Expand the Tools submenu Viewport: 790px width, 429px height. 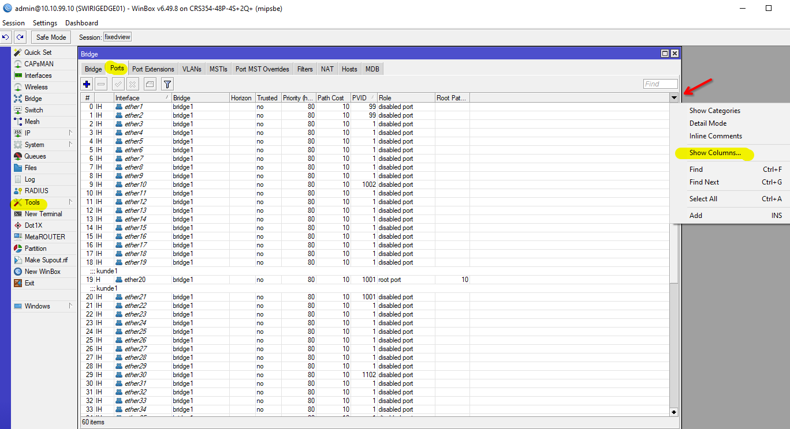click(x=32, y=202)
